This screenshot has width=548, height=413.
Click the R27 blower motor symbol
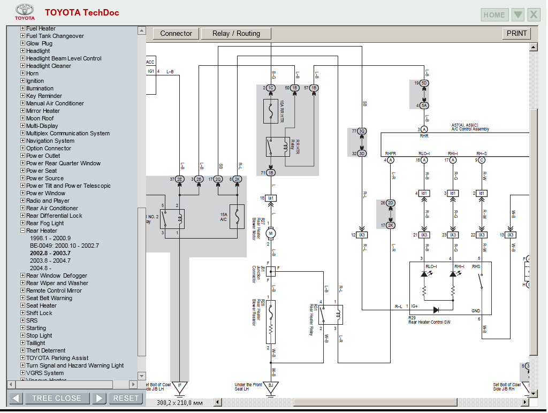[270, 233]
